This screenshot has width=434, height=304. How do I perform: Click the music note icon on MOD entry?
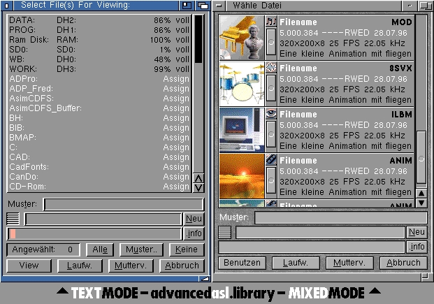pos(271,22)
